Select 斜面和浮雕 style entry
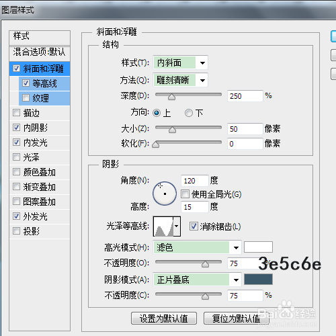 44,69
